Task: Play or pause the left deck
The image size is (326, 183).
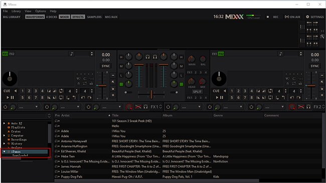Action: pyautogui.click(x=10, y=97)
